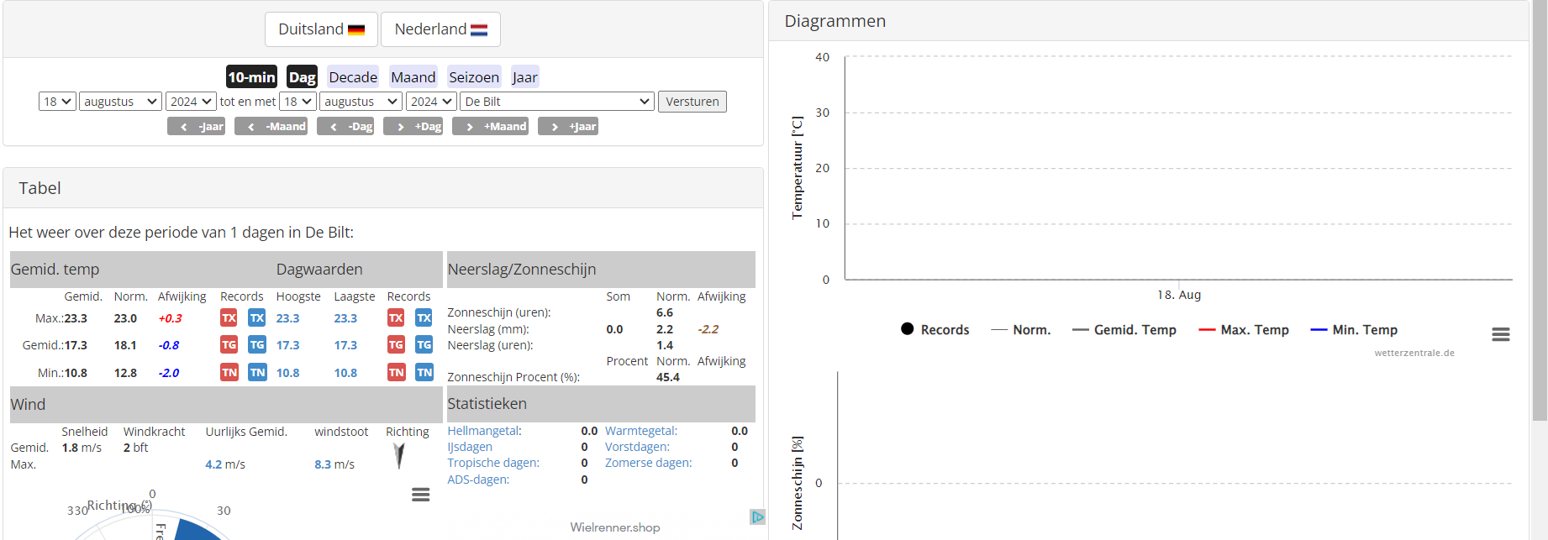This screenshot has width=1548, height=540.
Task: Click red TX record icon in Max row
Action: [x=229, y=317]
